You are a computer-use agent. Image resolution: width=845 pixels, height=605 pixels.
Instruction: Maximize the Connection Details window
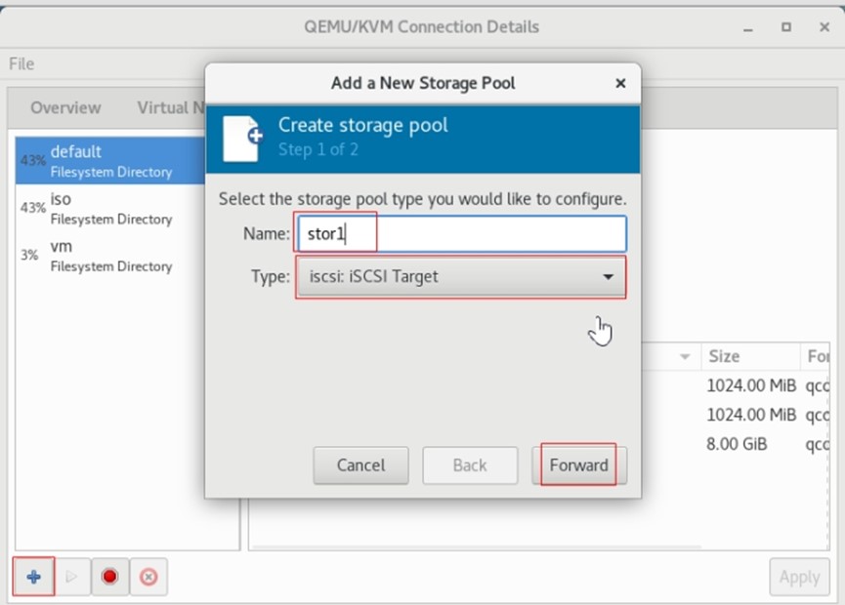[786, 27]
